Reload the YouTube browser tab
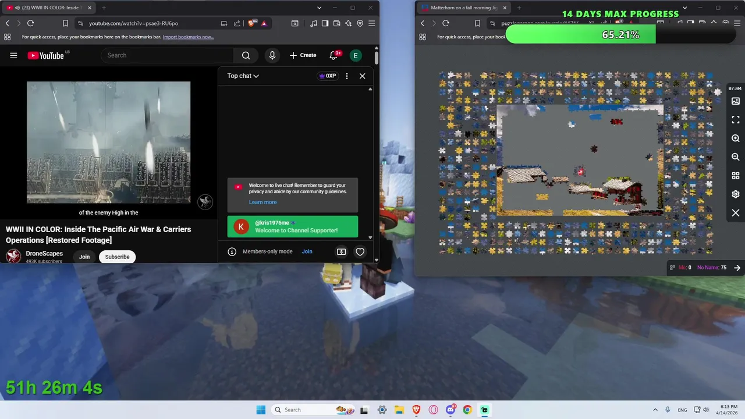The width and height of the screenshot is (745, 419). pyautogui.click(x=30, y=23)
